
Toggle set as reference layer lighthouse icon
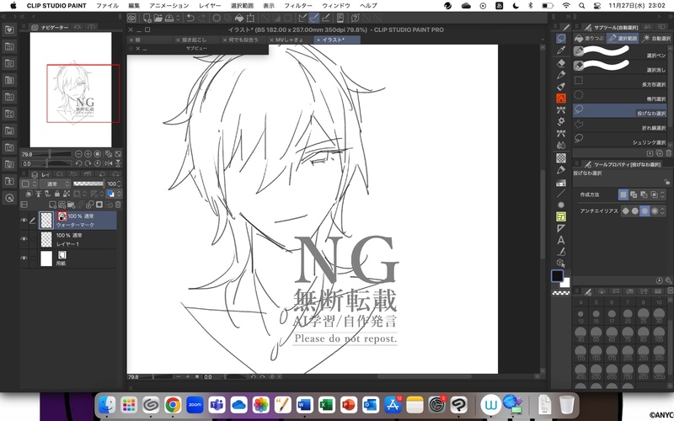pos(38,195)
